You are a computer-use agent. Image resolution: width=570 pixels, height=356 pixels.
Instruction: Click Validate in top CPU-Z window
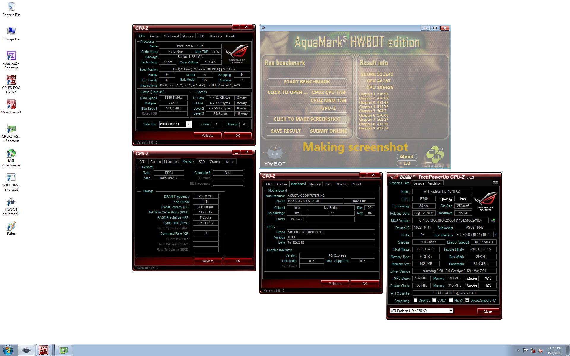tap(208, 136)
